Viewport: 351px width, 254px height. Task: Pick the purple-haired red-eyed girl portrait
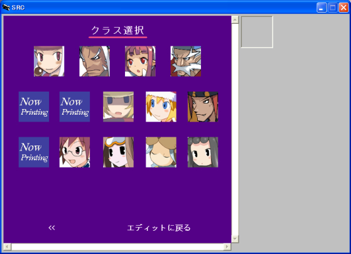[x=140, y=61]
